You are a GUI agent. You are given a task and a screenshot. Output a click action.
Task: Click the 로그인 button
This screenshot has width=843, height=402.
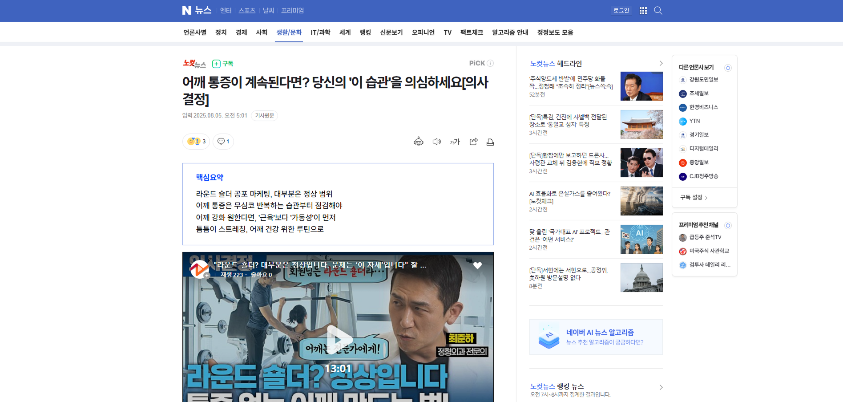(621, 11)
